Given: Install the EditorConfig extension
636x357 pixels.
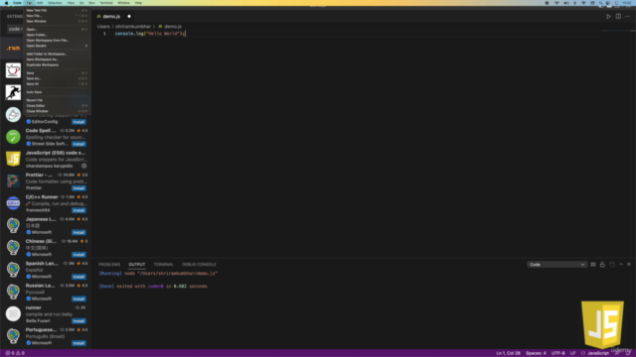Looking at the screenshot, I should [x=79, y=122].
